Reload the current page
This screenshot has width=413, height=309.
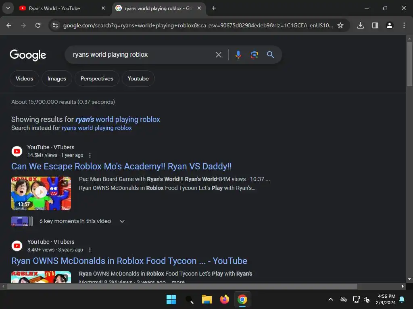pos(38,25)
